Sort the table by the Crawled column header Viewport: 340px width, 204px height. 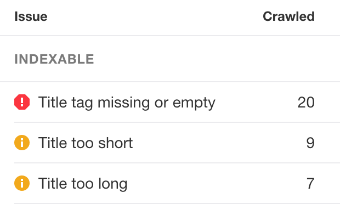pos(288,16)
